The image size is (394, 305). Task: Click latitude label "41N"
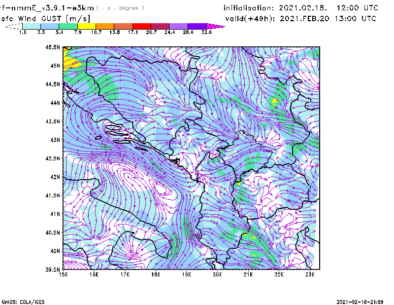55,214
